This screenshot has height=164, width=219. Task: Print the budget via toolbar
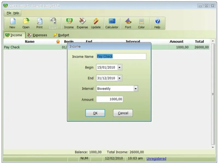point(39,24)
